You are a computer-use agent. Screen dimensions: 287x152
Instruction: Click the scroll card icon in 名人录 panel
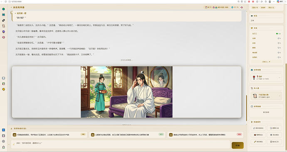(x=255, y=96)
